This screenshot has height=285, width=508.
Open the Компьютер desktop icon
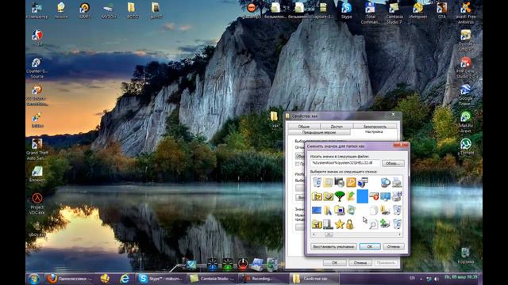click(x=37, y=10)
